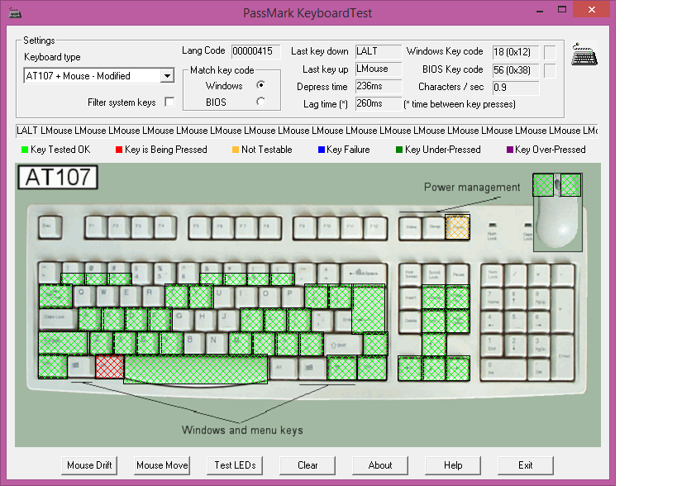Click the orange Not Testable legend swatch

(236, 150)
